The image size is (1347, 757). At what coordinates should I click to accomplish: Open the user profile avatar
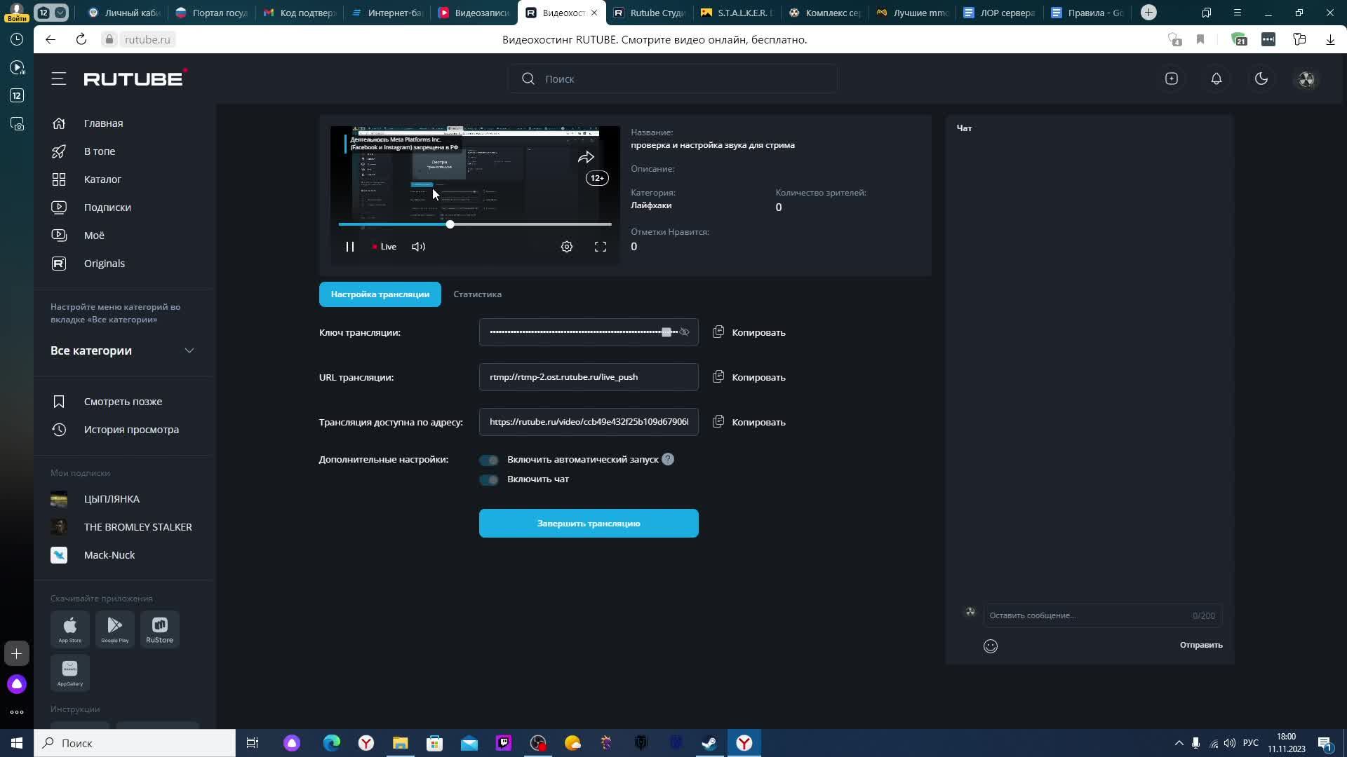point(1306,79)
